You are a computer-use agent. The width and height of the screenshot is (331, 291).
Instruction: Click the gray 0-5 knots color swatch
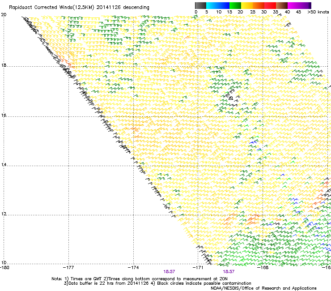click(x=200, y=5)
